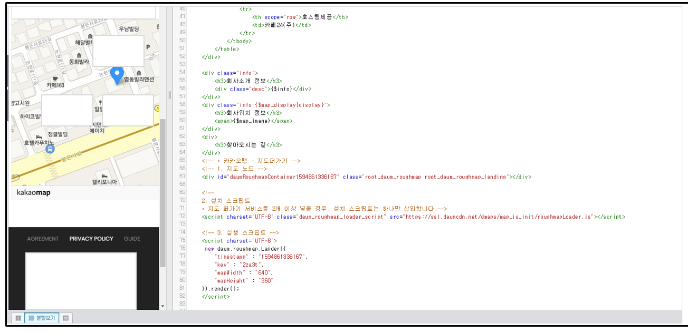The height and width of the screenshot is (333, 688).
Task: Open the kakaomap logo link
Action: [34, 193]
